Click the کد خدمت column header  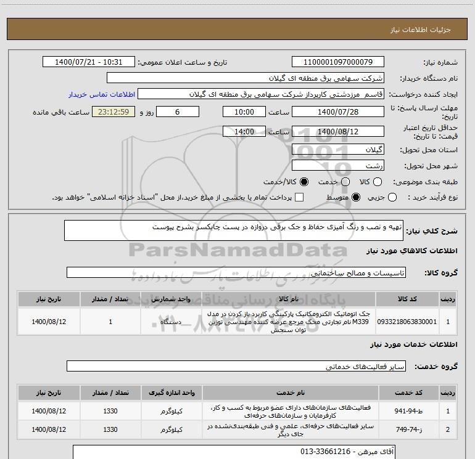pos(408,392)
